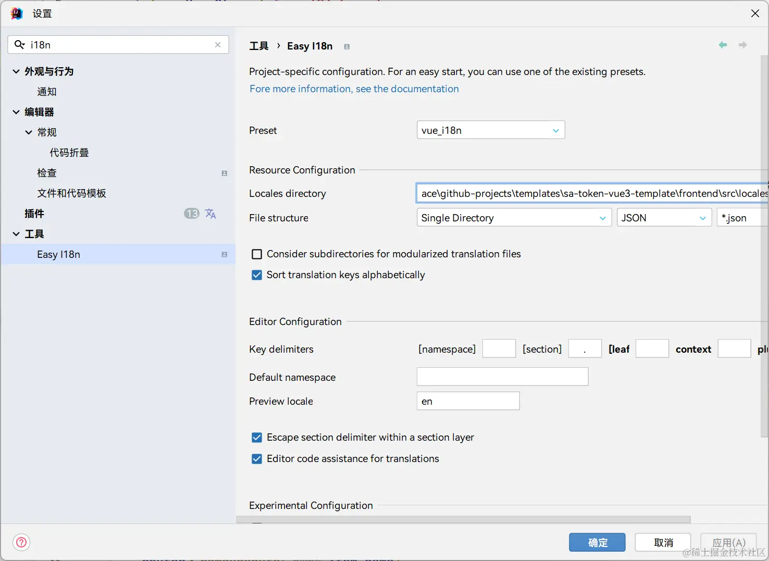
Task: Click the project icon in Easy I18n tree row
Action: click(x=225, y=255)
